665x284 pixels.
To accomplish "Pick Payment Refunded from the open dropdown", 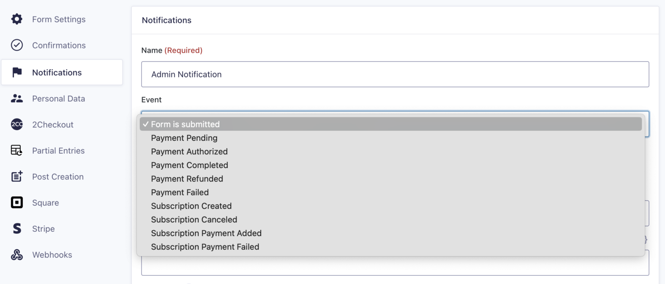I will 187,179.
